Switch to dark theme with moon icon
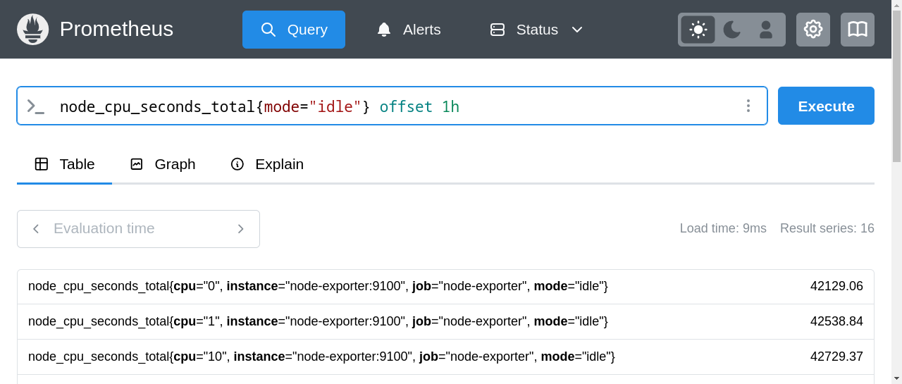The image size is (902, 384). [x=732, y=30]
